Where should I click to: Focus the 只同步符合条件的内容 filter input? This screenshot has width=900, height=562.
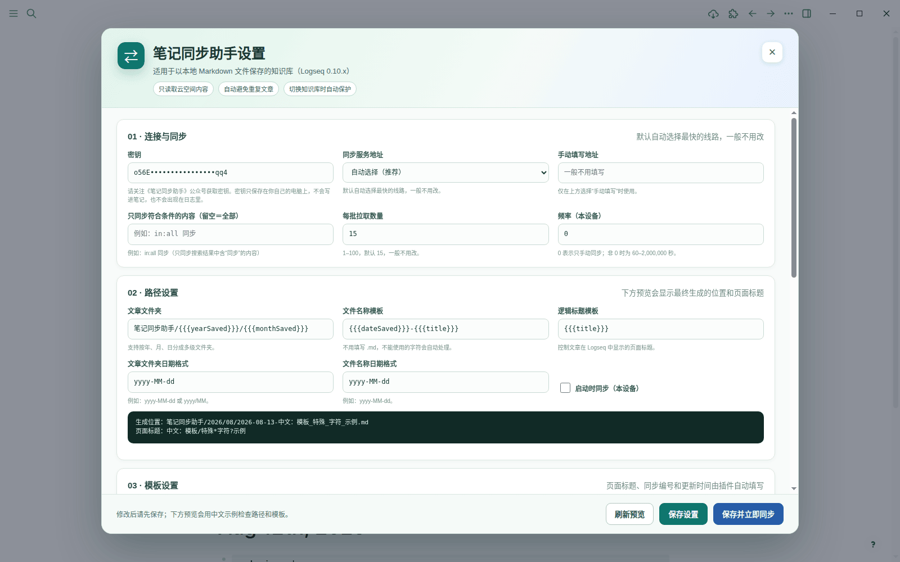click(231, 234)
